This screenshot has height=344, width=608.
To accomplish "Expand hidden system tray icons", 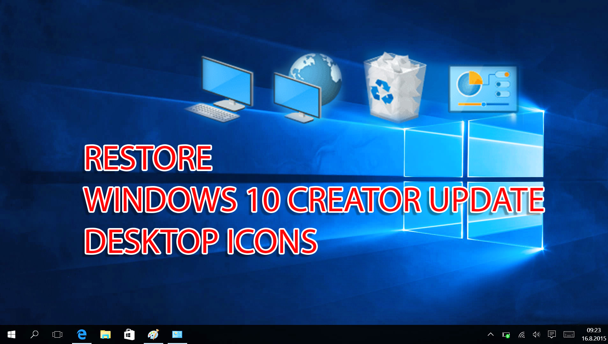I will point(491,334).
